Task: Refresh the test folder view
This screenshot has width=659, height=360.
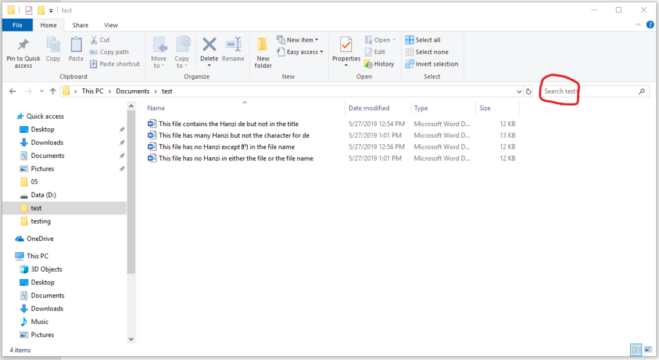Action: tap(529, 91)
